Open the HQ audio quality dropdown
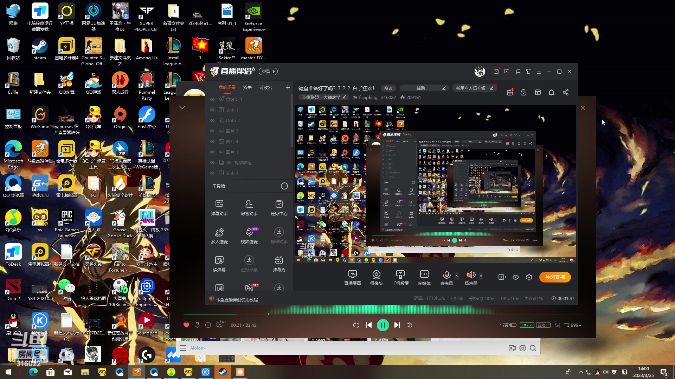Image resolution: width=675 pixels, height=379 pixels. tap(527, 325)
